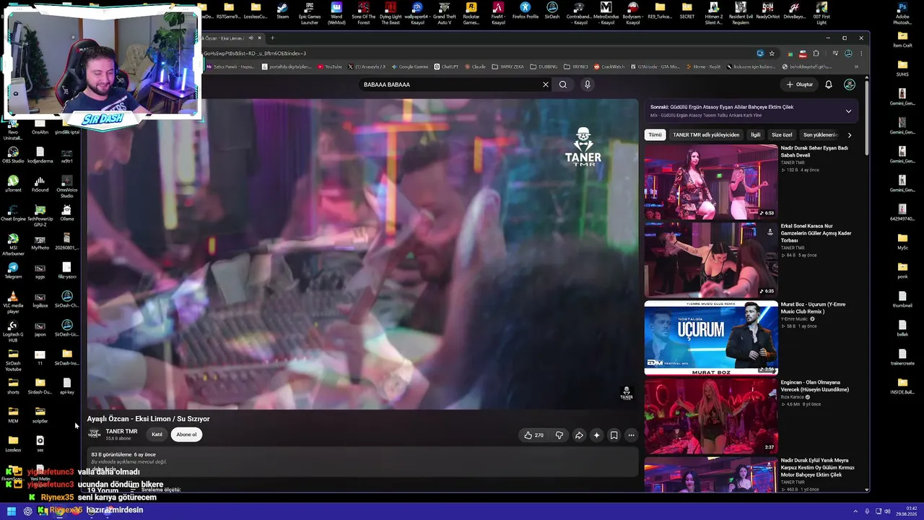Image resolution: width=924 pixels, height=520 pixels.
Task: Open the ChatGPT bookmark
Action: [x=446, y=66]
